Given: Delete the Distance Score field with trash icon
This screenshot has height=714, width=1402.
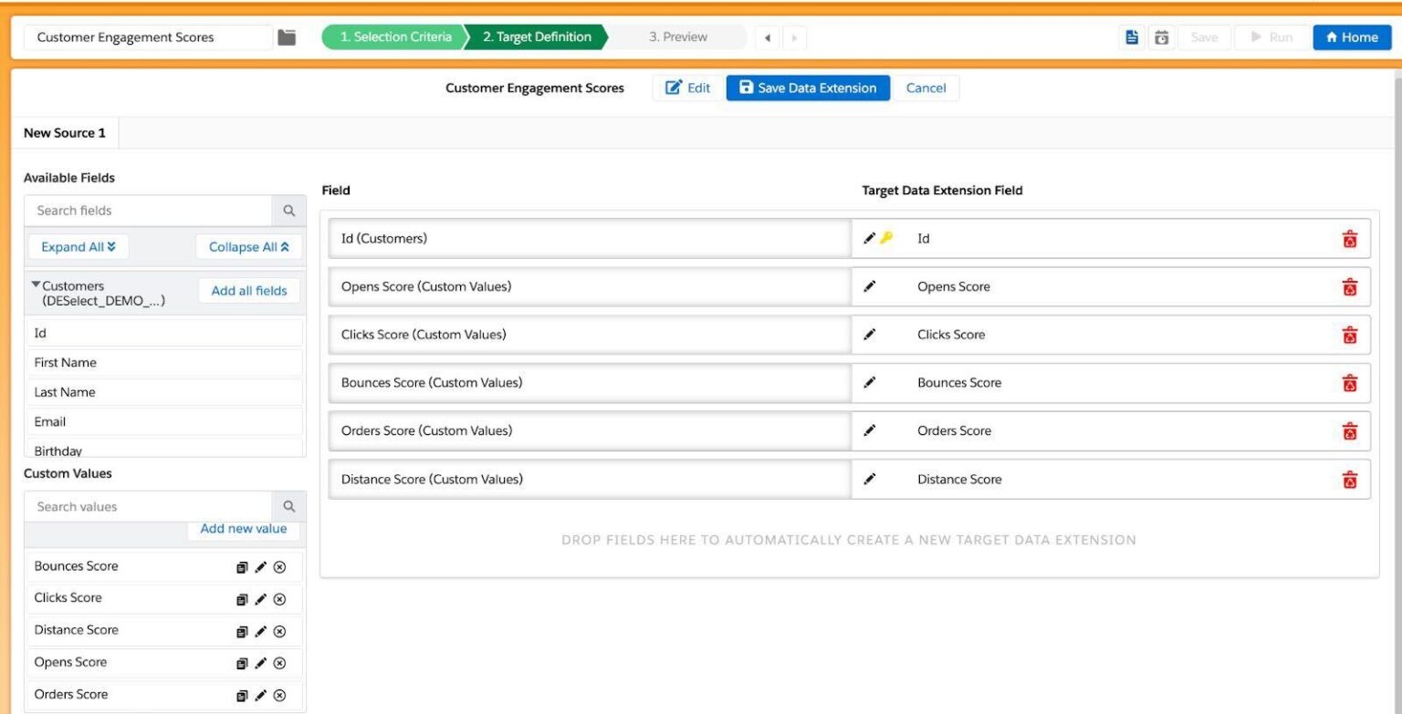Looking at the screenshot, I should click(1350, 479).
